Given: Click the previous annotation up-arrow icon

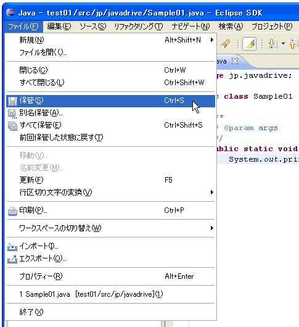Looking at the screenshot, I should coord(294,44).
